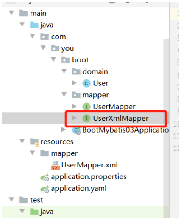This screenshot has width=181, height=218.
Task: Expand the User class arrow
Action: pos(74,83)
